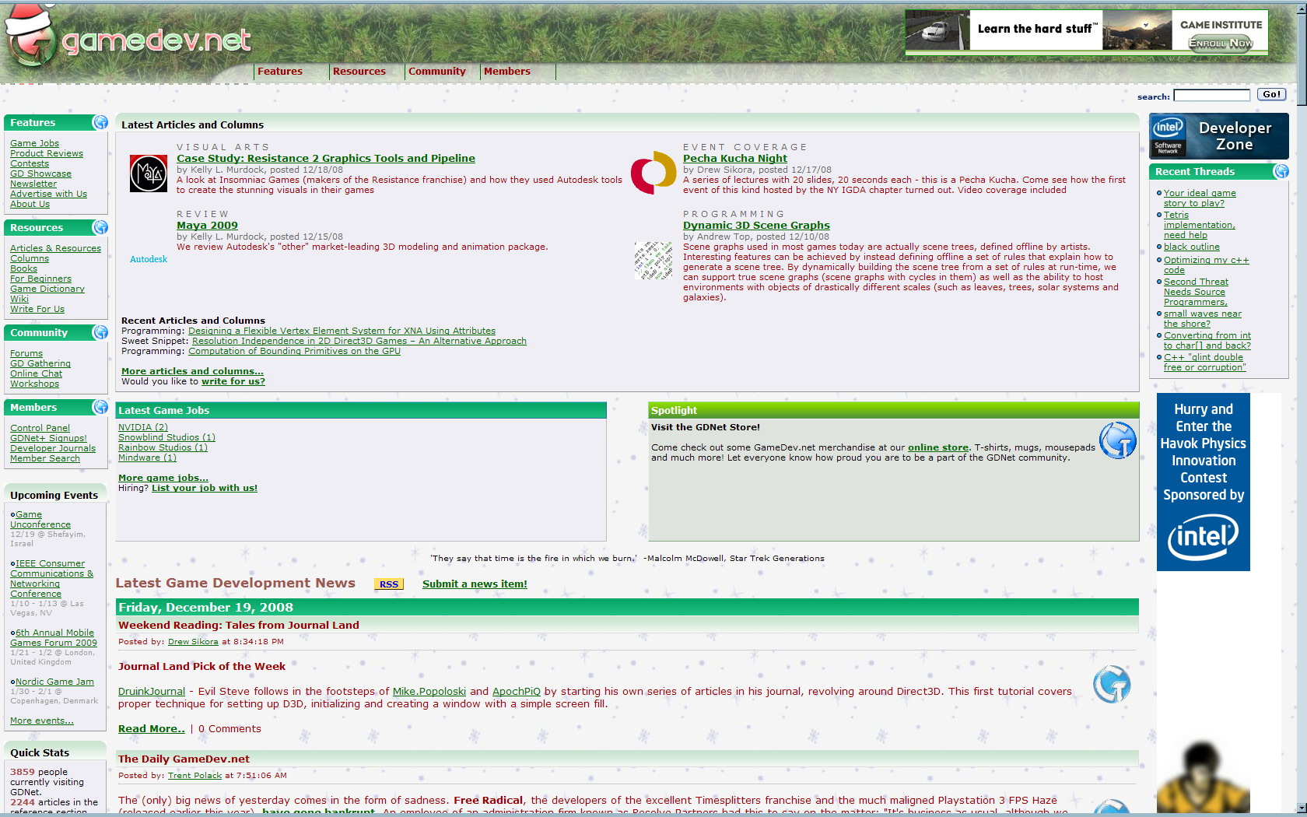Click the RSS feed badge
The image size is (1307, 817).
[x=389, y=584]
